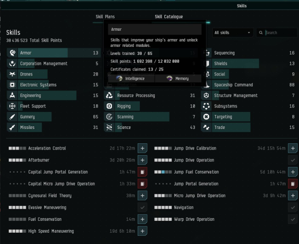Switch to the Skill Catalogue tab
This screenshot has width=299, height=244.
(x=169, y=17)
